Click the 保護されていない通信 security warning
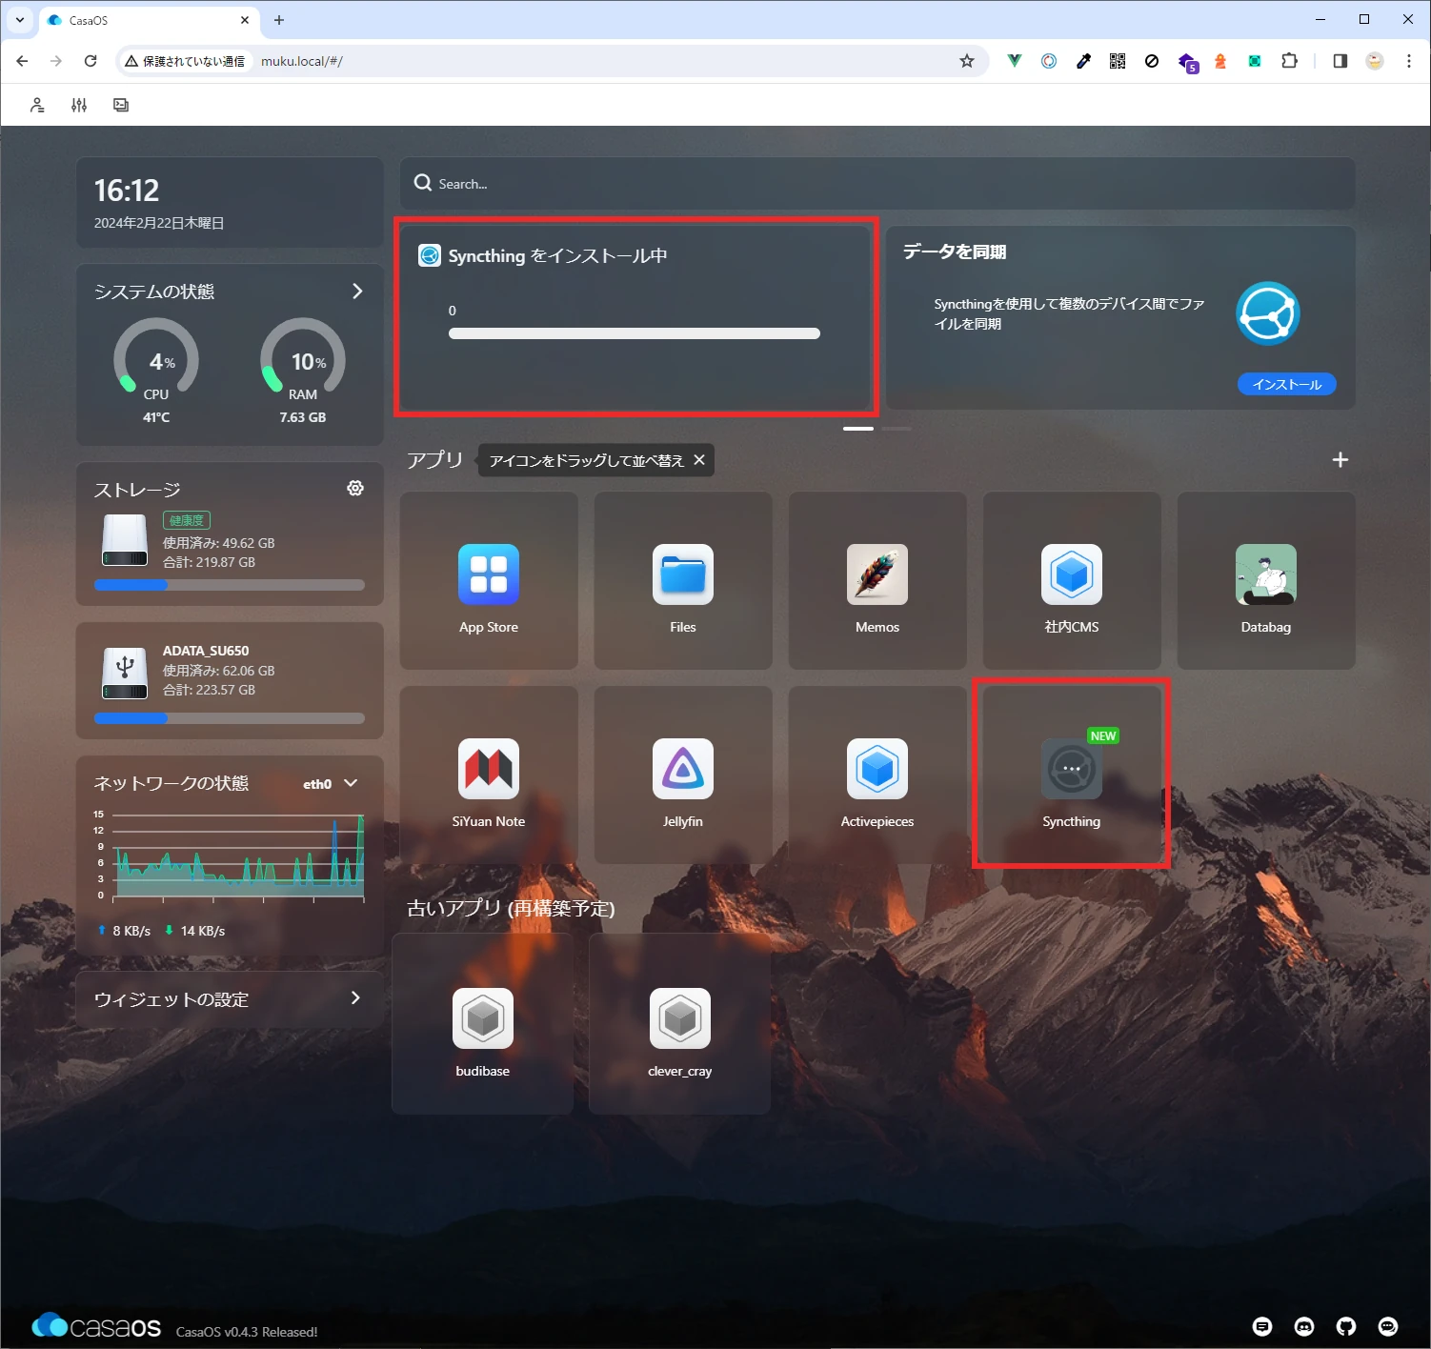 click(x=185, y=61)
